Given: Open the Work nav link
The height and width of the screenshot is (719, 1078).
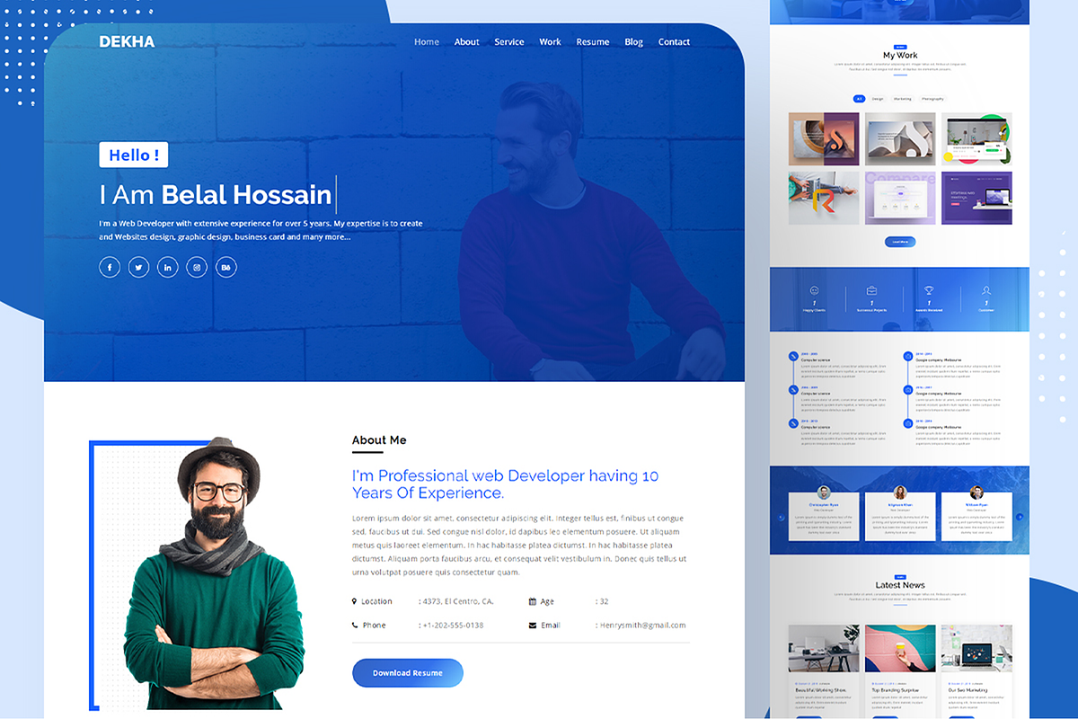Looking at the screenshot, I should (550, 42).
